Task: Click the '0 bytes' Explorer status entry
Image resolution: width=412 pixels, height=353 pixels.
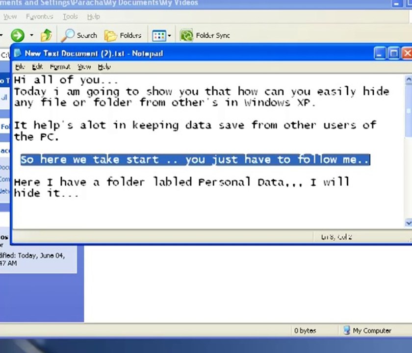Action: click(305, 330)
